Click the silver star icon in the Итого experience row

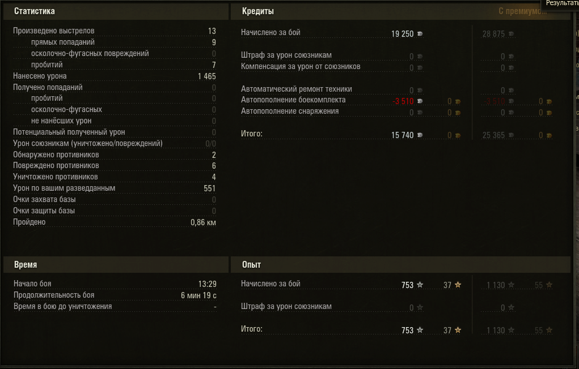click(x=420, y=331)
